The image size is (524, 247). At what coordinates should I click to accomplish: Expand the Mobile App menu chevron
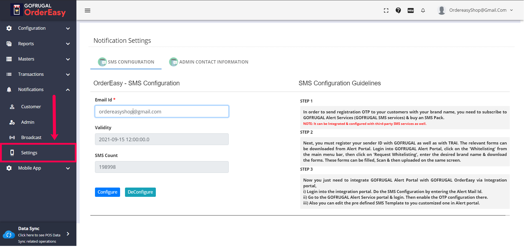[68, 168]
